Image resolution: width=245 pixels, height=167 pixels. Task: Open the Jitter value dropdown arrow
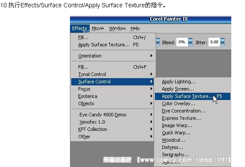(x=222, y=42)
